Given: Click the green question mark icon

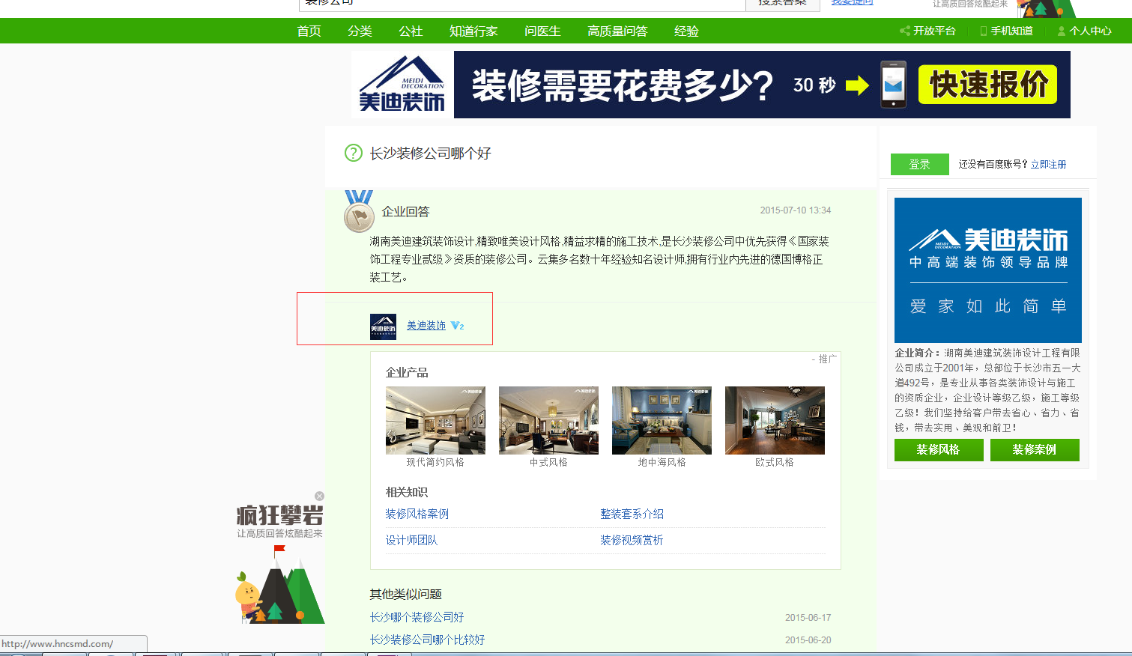Looking at the screenshot, I should pos(353,153).
